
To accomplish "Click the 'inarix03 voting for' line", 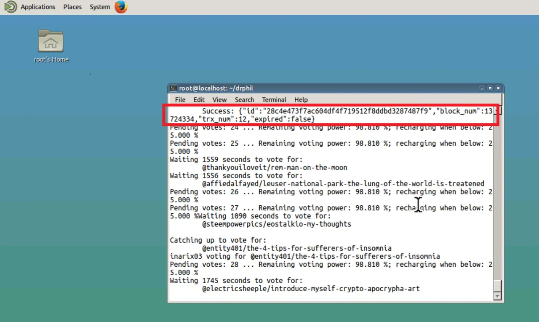I will (x=305, y=256).
